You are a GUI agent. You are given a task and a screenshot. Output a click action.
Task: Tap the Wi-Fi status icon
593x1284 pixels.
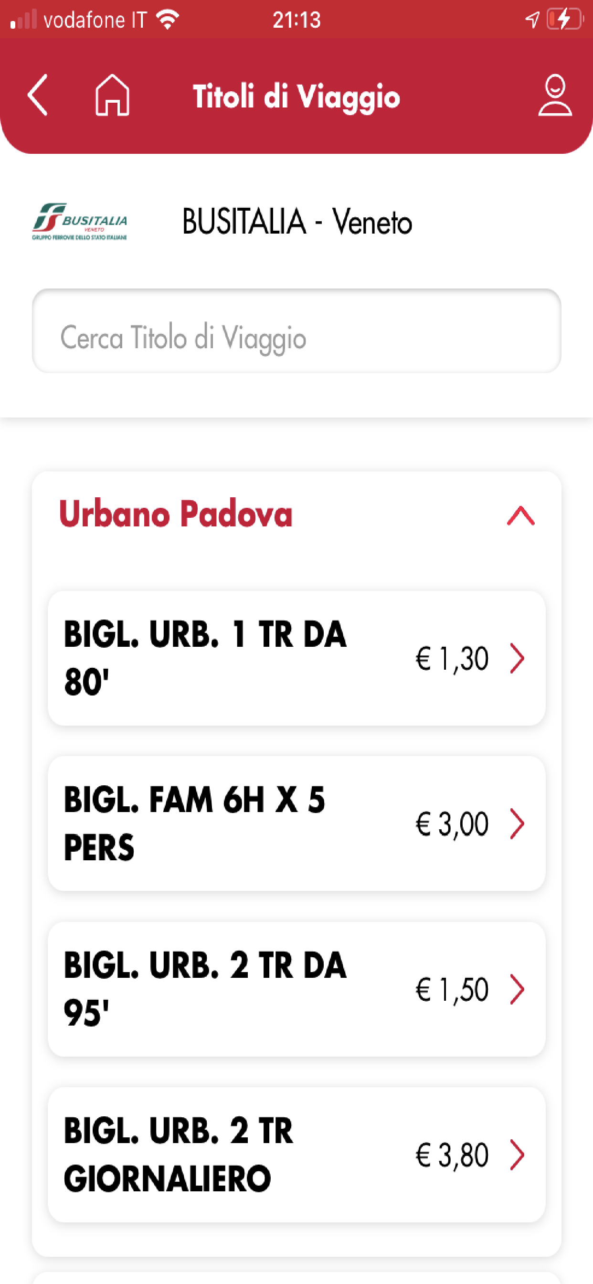coord(168,20)
